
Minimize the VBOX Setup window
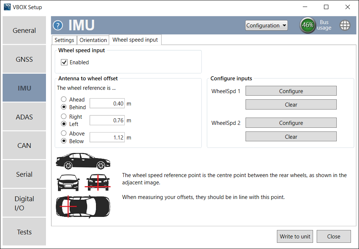point(305,7)
